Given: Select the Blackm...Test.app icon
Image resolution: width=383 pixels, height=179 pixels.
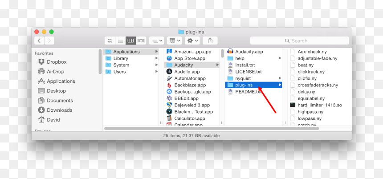Looking at the screenshot, I should [169, 112].
